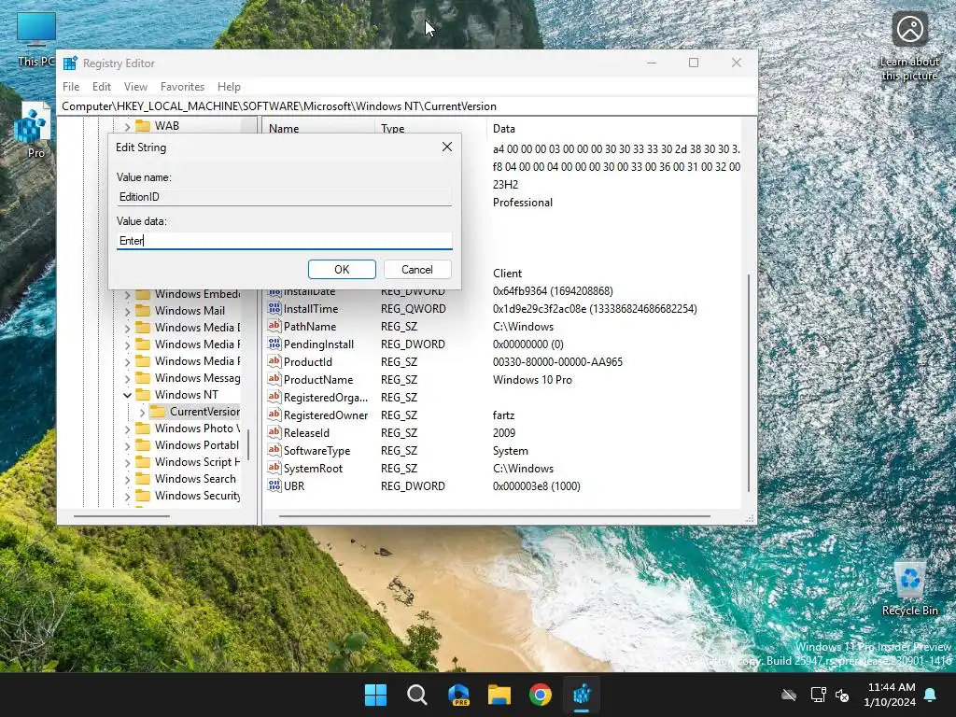Click into the Value data input field
956x717 pixels.
(284, 240)
